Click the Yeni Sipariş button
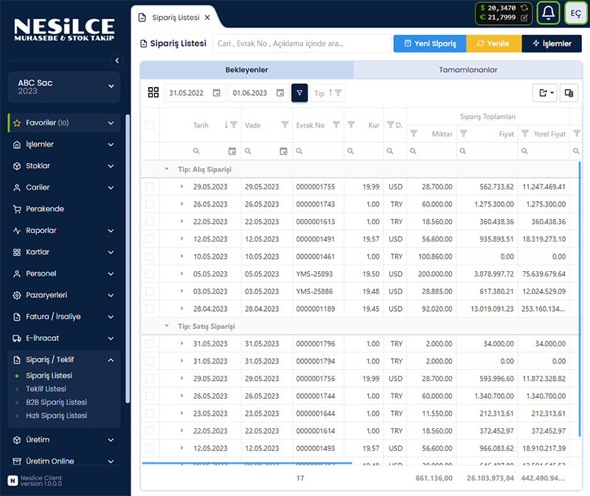This screenshot has height=496, width=590. (430, 43)
